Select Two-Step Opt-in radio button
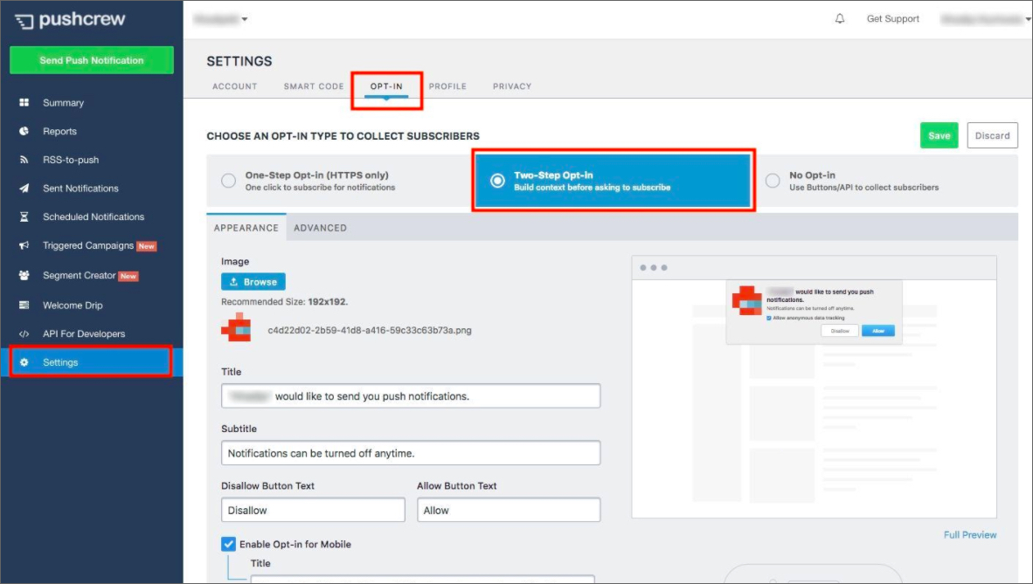The image size is (1033, 584). tap(497, 181)
